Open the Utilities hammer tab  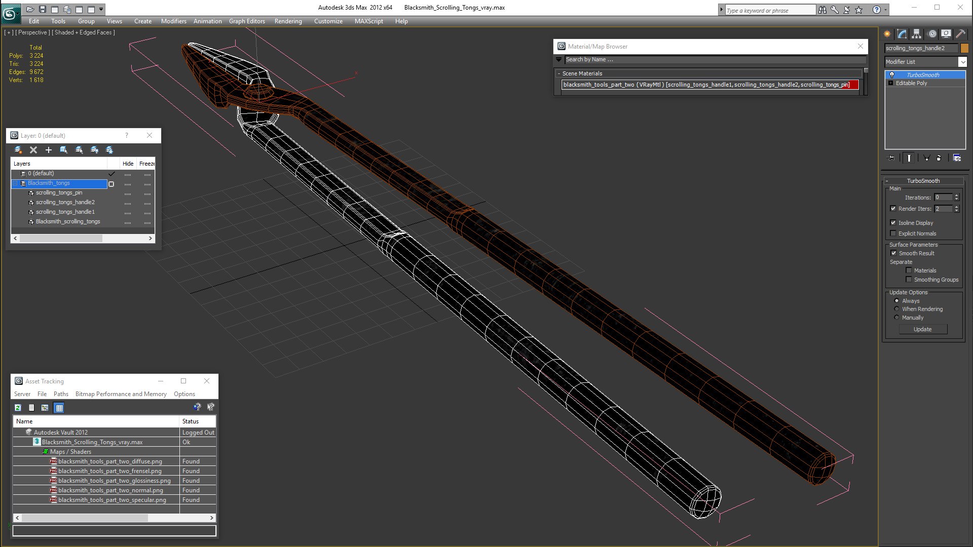[960, 34]
